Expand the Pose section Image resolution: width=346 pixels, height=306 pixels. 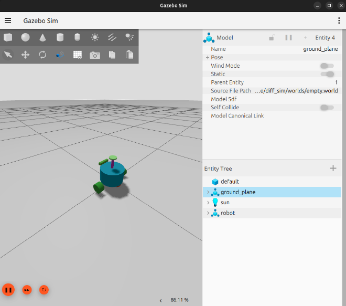208,57
